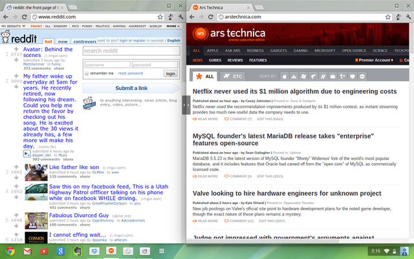Viewport: 414px width, 259px height.
Task: Click the hash symbol sort icon
Action: click(323, 76)
